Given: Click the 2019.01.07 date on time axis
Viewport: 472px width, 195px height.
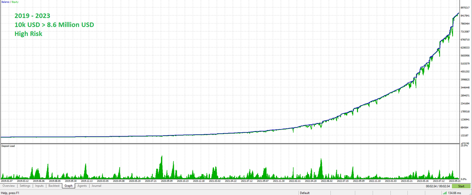Looking at the screenshot, I should [x=7, y=181].
